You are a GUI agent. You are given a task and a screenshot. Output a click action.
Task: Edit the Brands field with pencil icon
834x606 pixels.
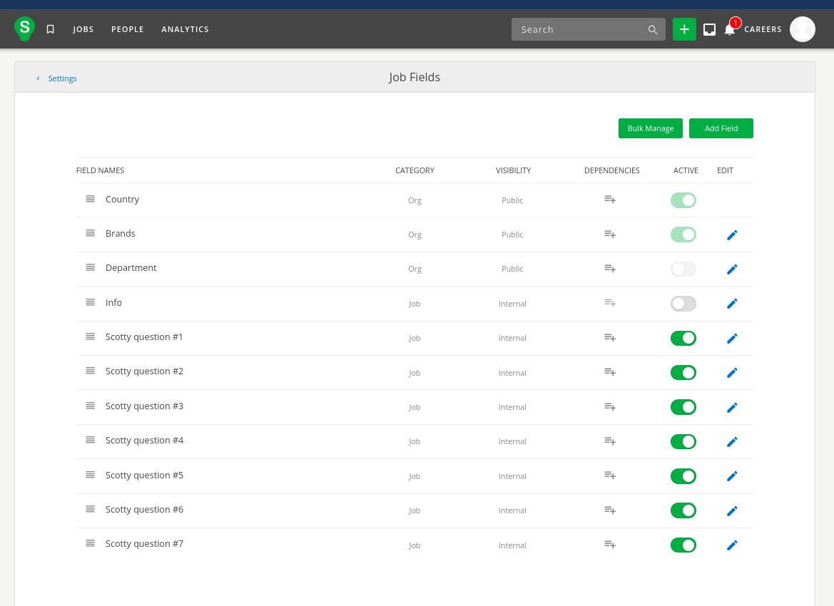pos(731,235)
